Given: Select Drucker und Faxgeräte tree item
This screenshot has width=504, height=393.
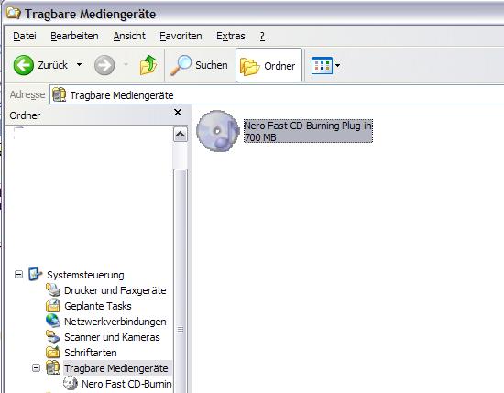Looking at the screenshot, I should tap(115, 290).
